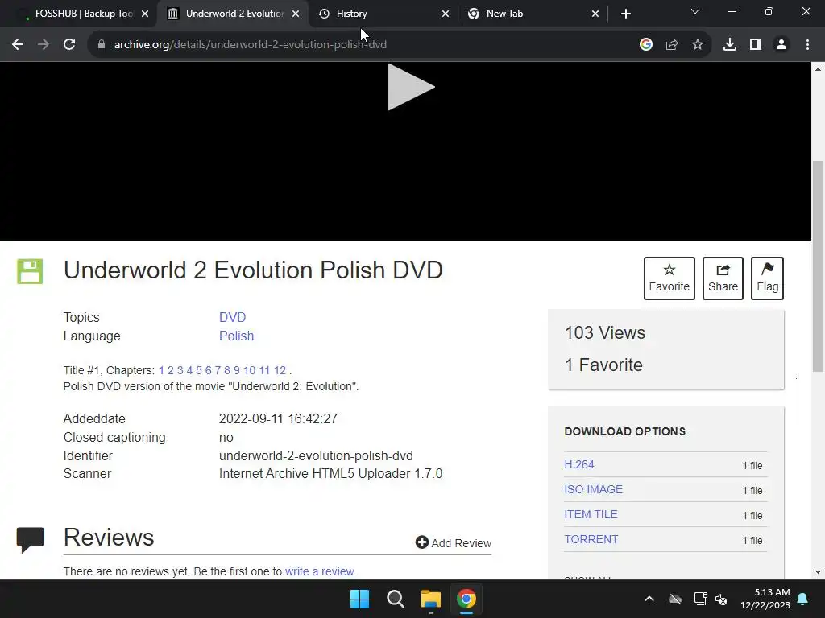Click the page vertical scrollbar thumb
Image resolution: width=825 pixels, height=618 pixels.
pos(819,266)
